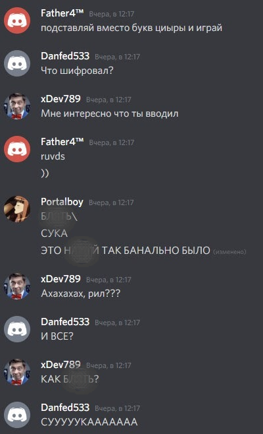This screenshot has height=434, width=263.
Task: Open Portalboy's profile avatar
Action: [17, 209]
